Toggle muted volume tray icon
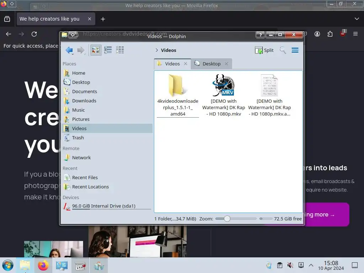Image resolution: width=364 pixels, height=273 pixels. click(290, 265)
